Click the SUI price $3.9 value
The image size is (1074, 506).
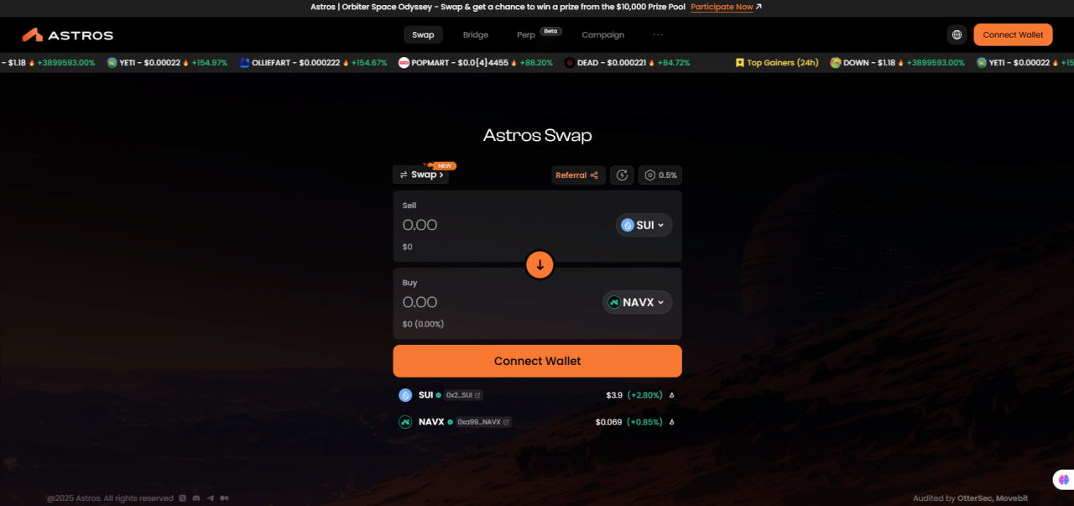[614, 395]
